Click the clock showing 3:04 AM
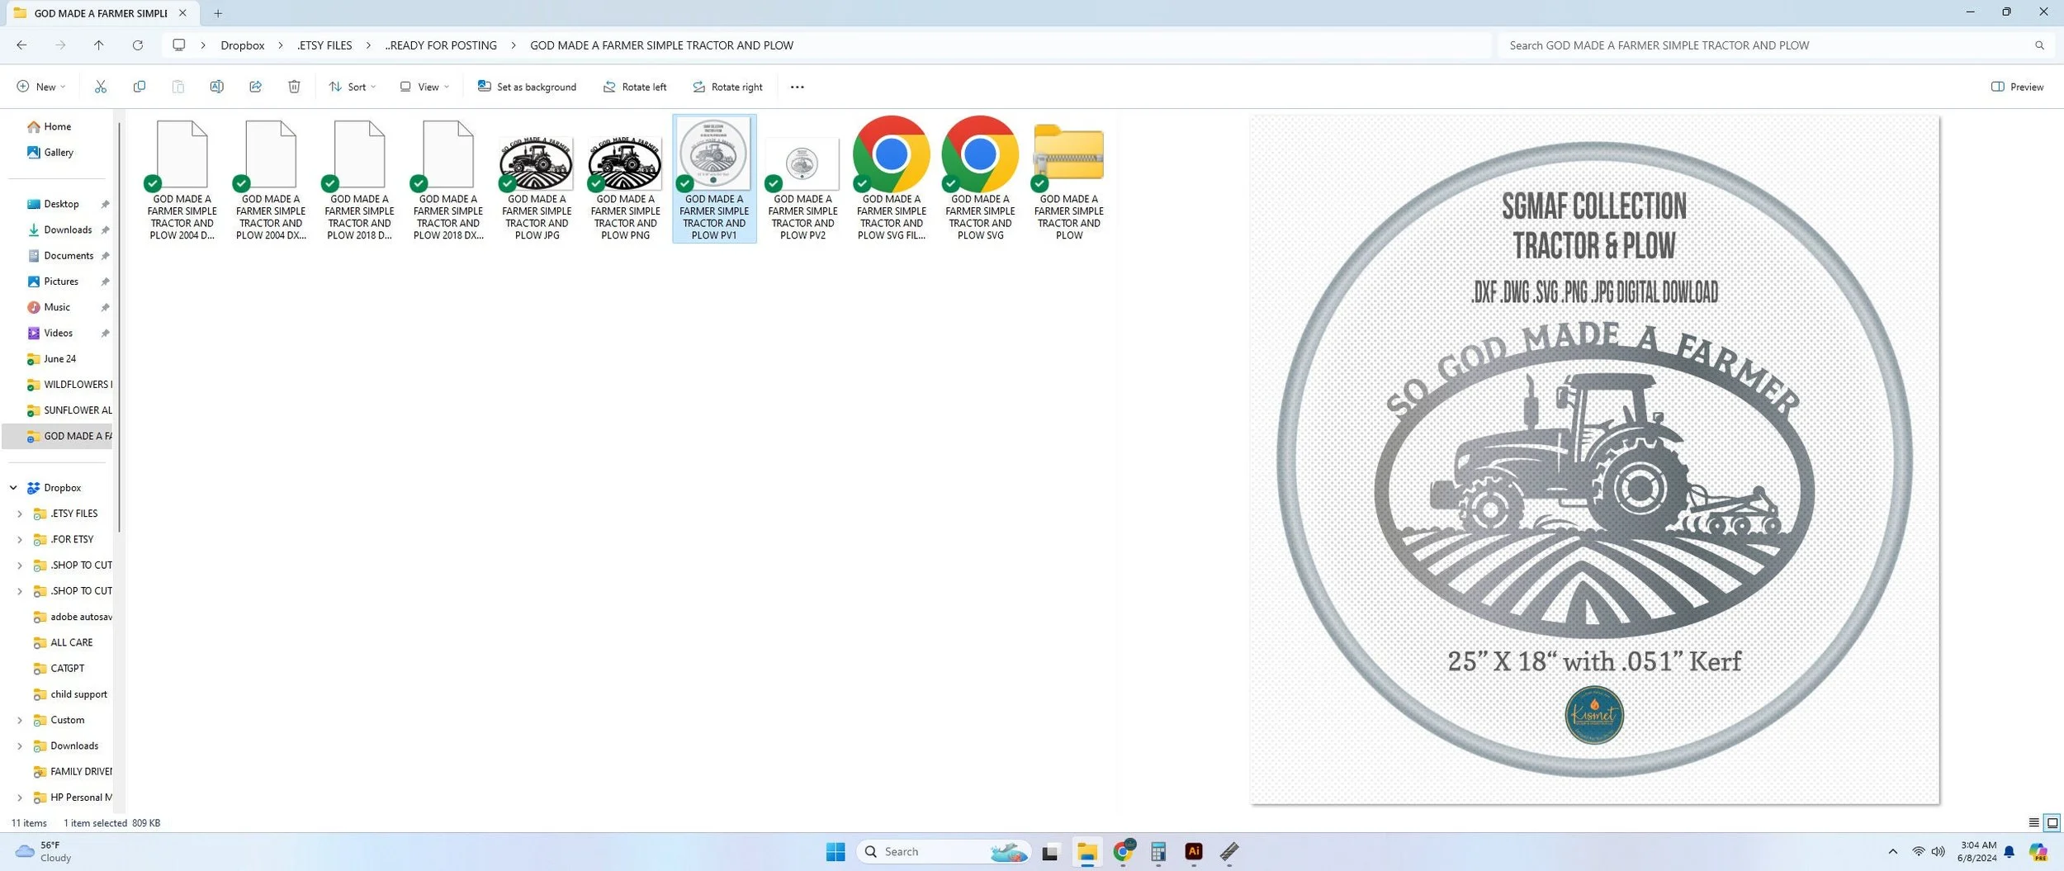The image size is (2064, 871). click(x=1977, y=851)
